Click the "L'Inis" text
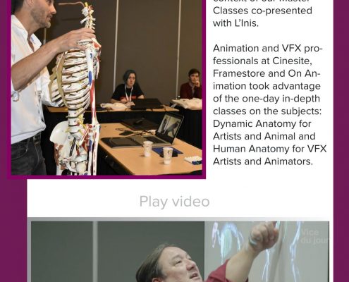The height and width of the screenshot is (282, 349). pos(245,23)
